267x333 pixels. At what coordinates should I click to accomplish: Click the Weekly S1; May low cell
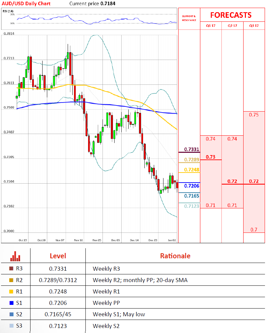click(x=119, y=314)
